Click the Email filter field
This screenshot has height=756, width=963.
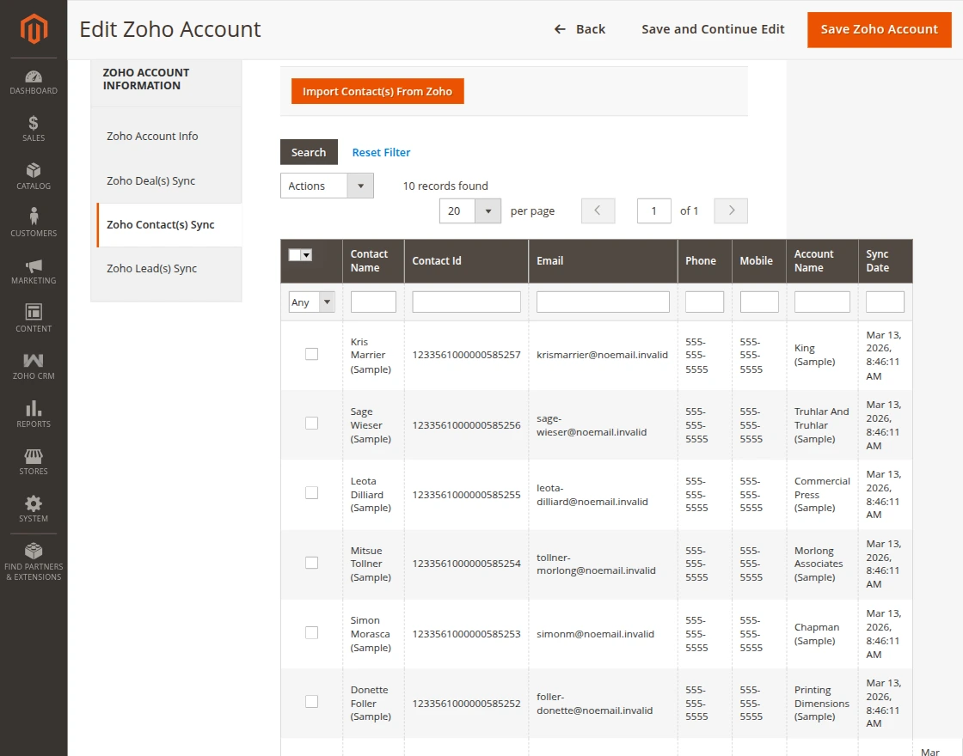tap(603, 302)
